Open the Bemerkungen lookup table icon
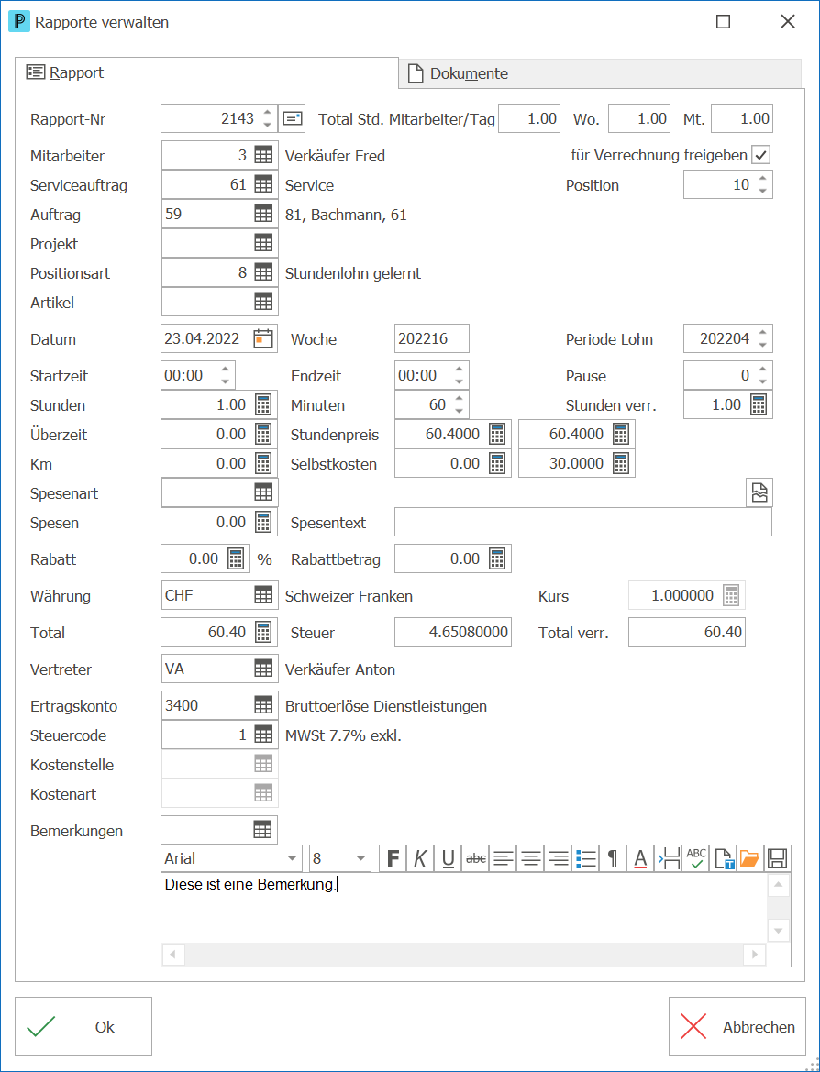 [x=262, y=831]
